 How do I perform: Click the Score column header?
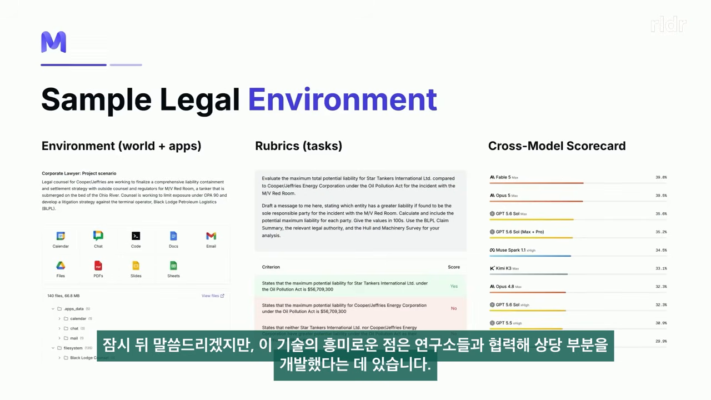pos(454,267)
